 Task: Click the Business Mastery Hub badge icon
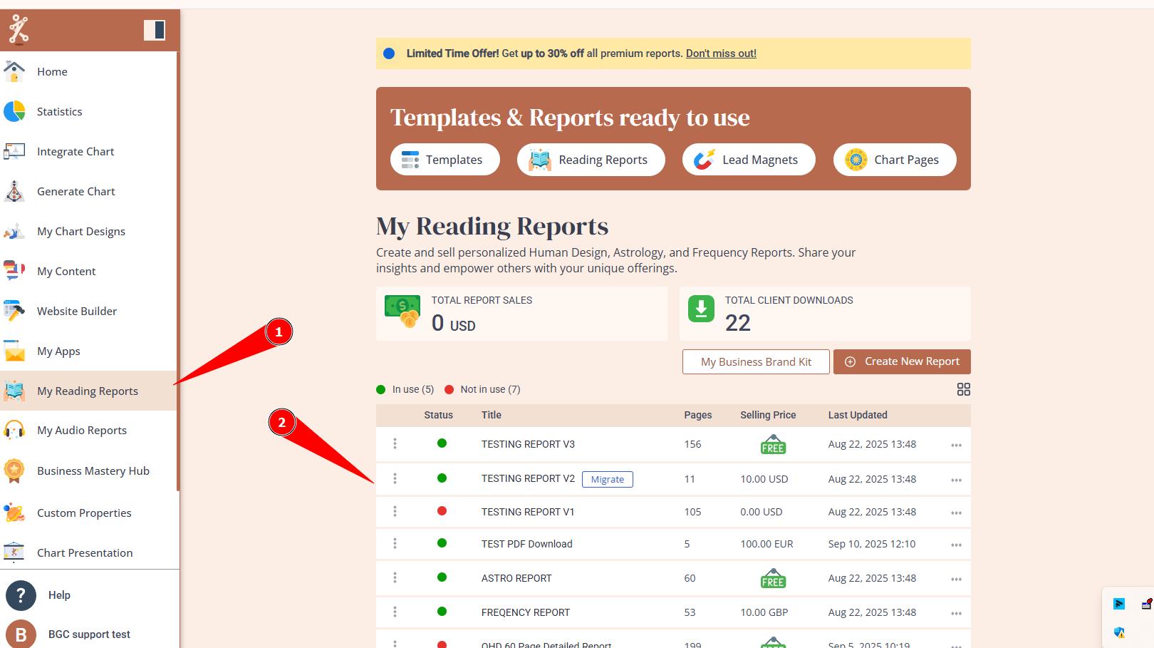pos(14,470)
